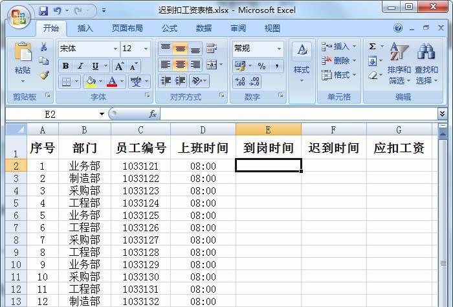Open the 排序和筛选 dropdown
The width and height of the screenshot is (453, 307).
click(399, 63)
